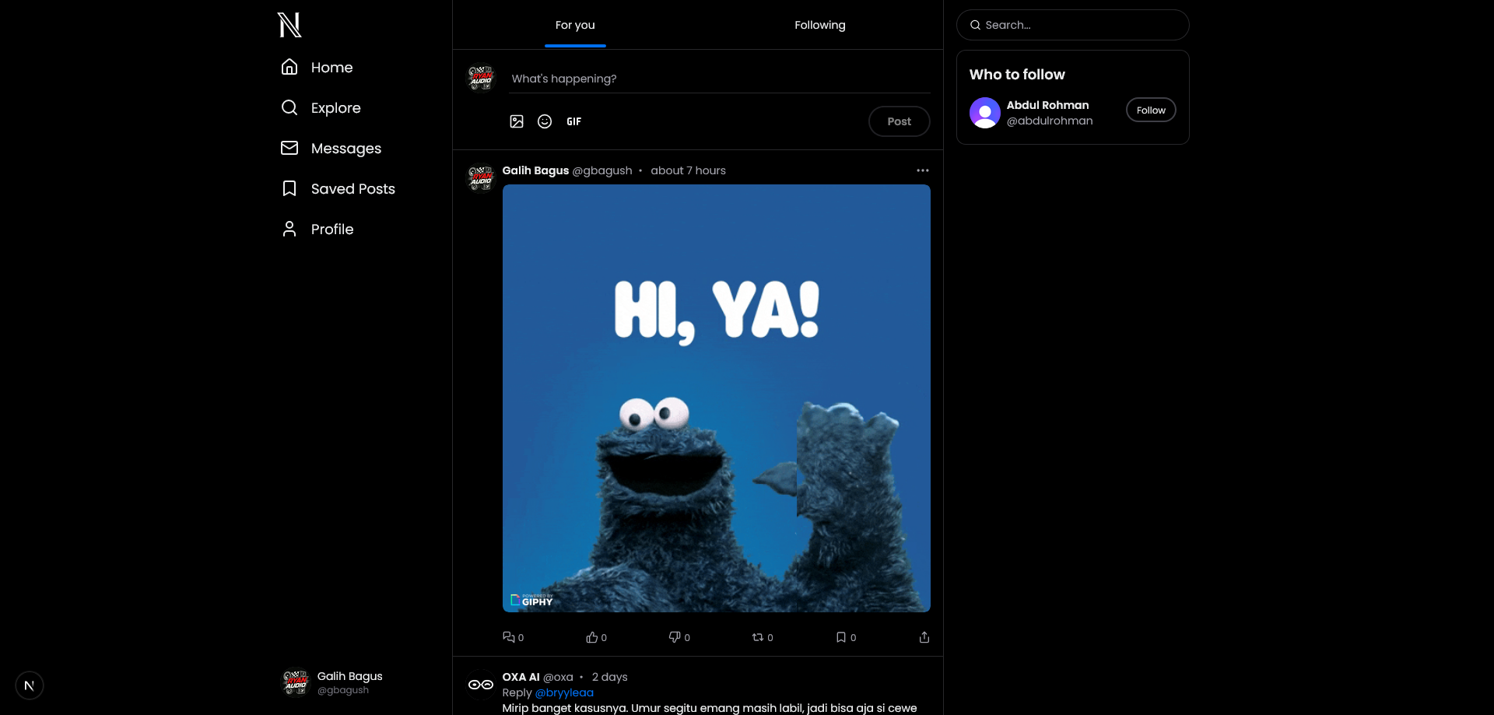
Task: Click the comment icon on Galih's post
Action: pyautogui.click(x=509, y=637)
